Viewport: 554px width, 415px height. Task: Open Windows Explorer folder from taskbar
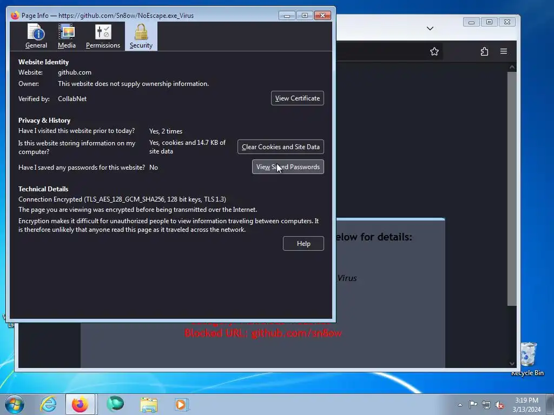[149, 404]
